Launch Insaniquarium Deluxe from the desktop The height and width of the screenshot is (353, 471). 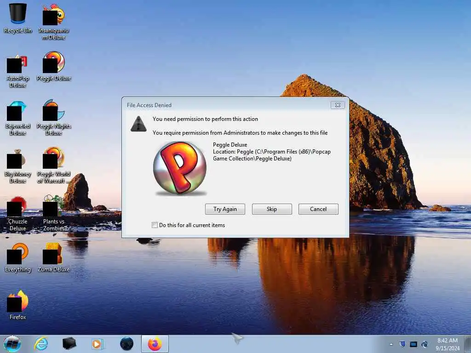53,22
